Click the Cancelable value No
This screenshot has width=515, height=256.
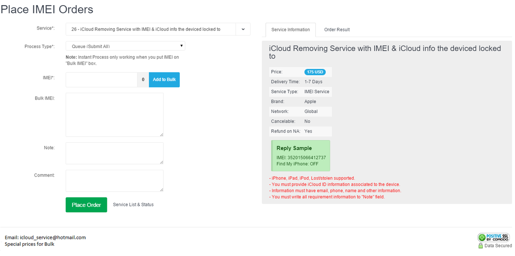[x=307, y=121]
